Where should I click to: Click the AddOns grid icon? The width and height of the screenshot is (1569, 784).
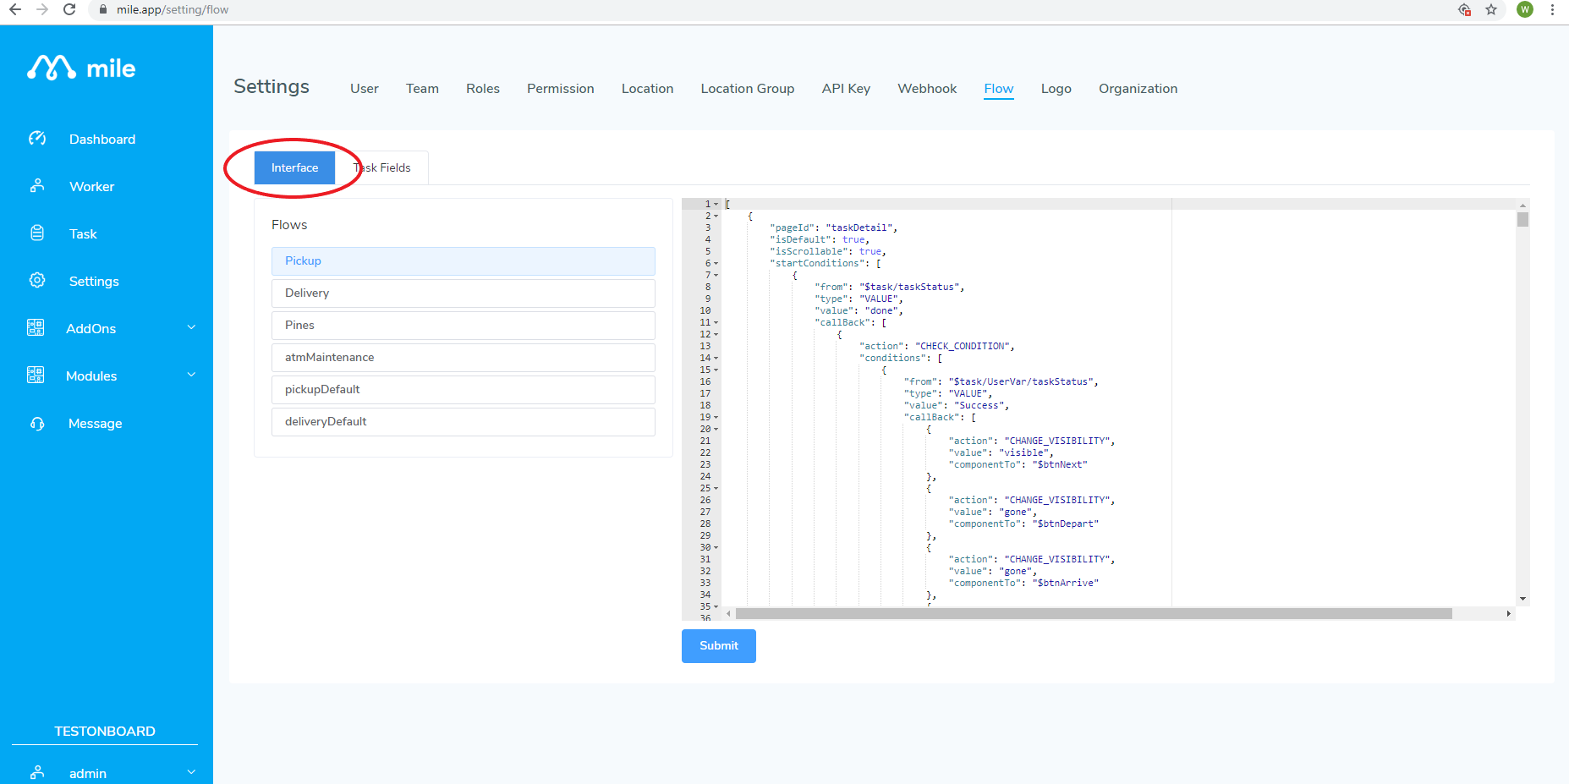[x=36, y=327]
